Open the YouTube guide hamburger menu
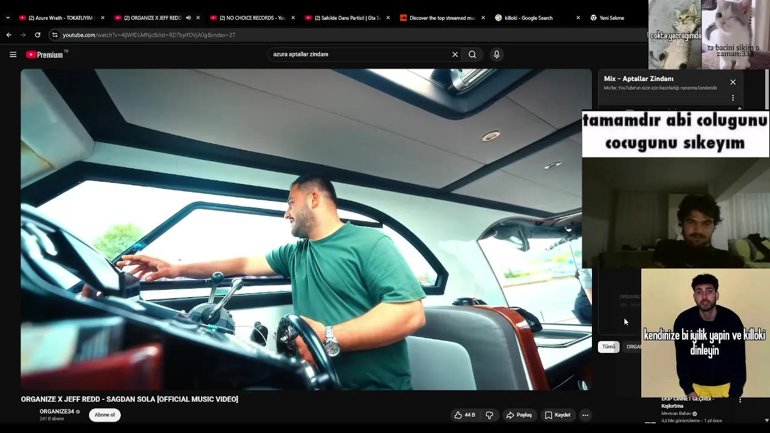The height and width of the screenshot is (433, 770). [x=13, y=54]
